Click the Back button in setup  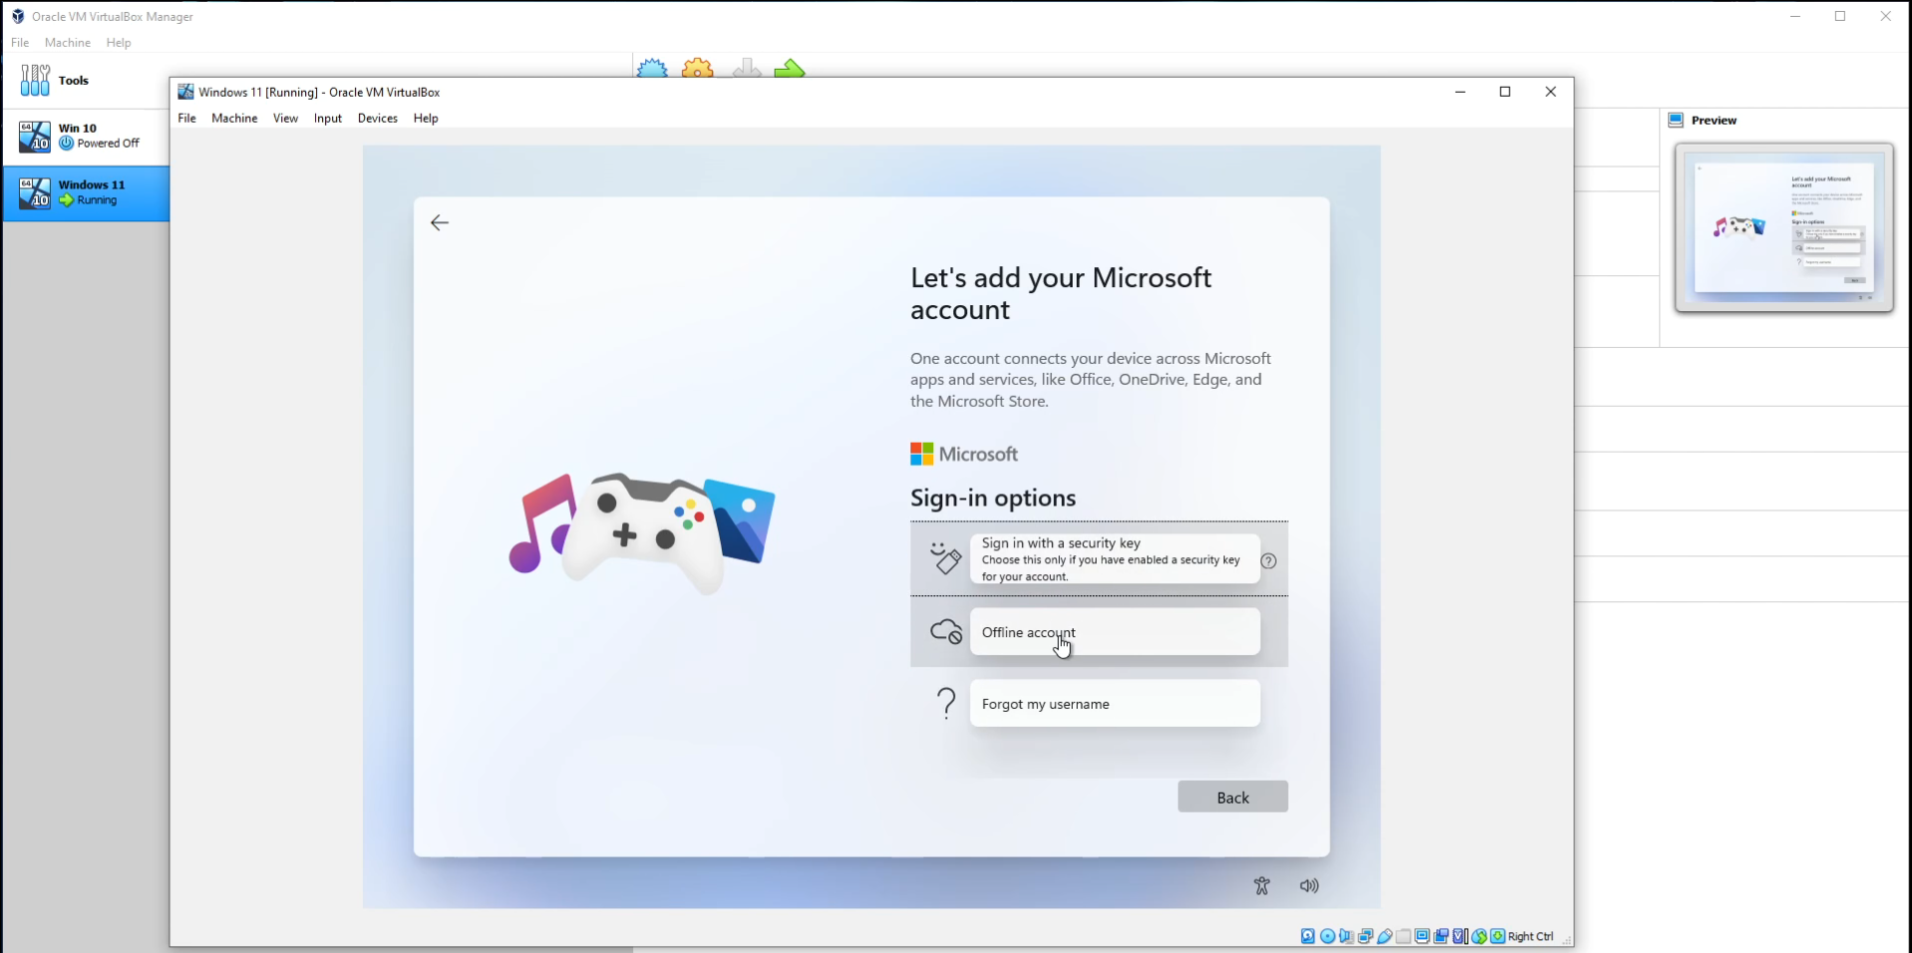point(1232,796)
